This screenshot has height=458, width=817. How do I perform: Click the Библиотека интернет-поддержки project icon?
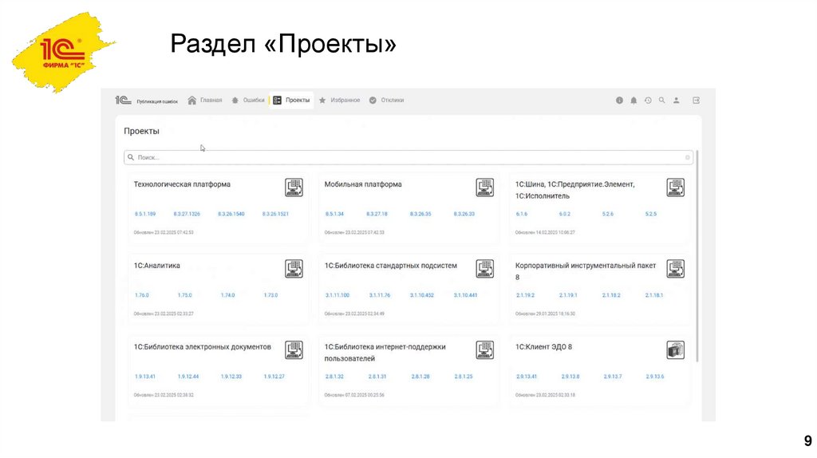pyautogui.click(x=484, y=350)
